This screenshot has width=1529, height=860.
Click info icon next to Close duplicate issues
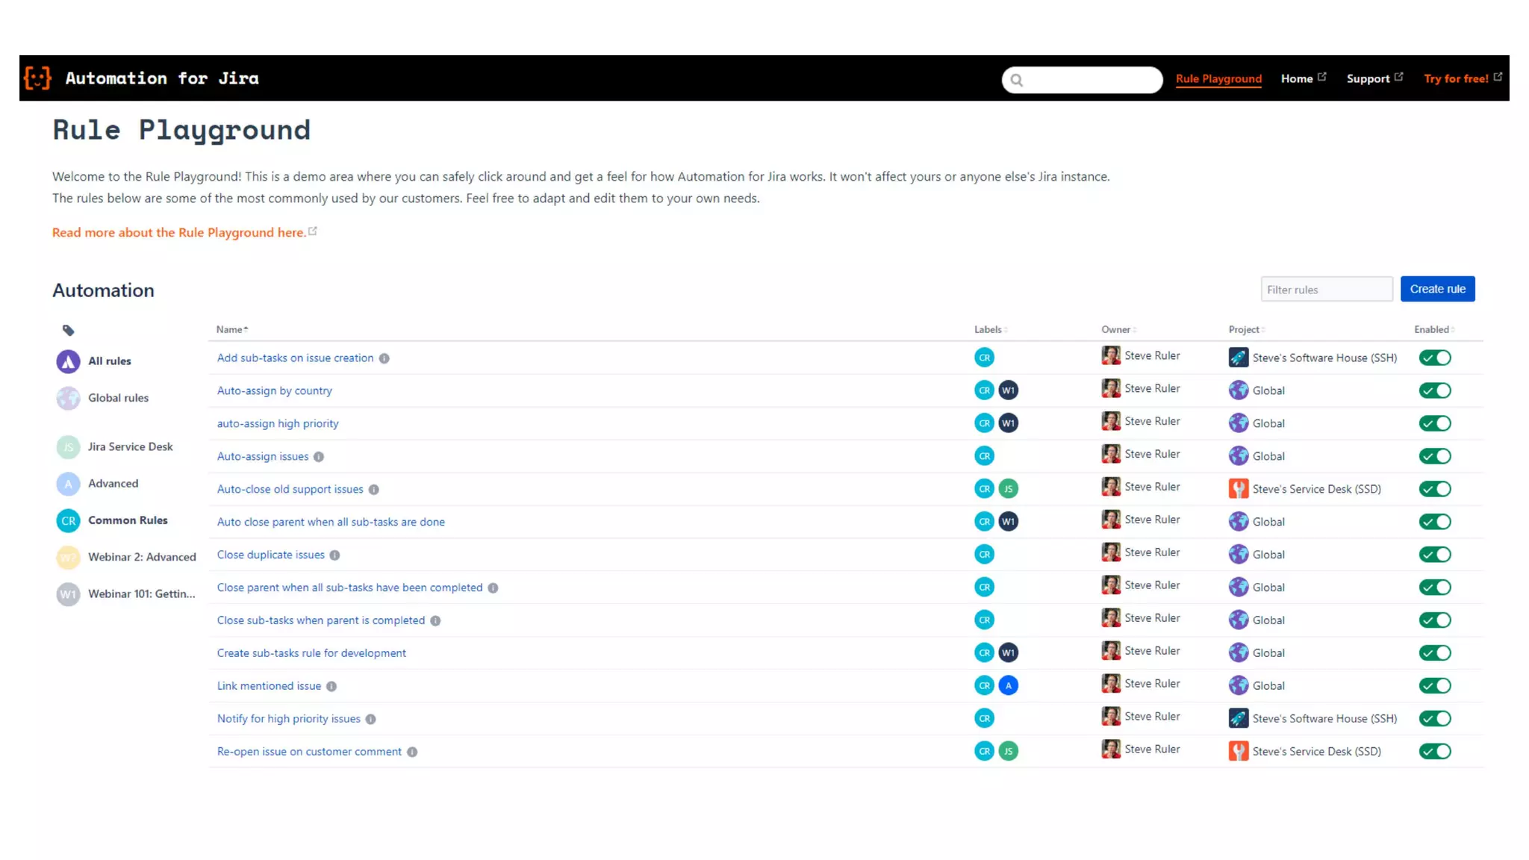(x=334, y=555)
